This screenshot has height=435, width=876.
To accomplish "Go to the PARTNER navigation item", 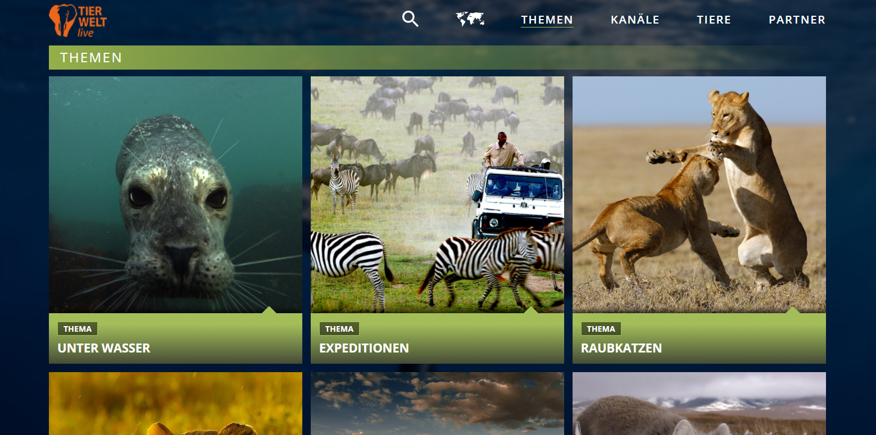I will click(797, 20).
